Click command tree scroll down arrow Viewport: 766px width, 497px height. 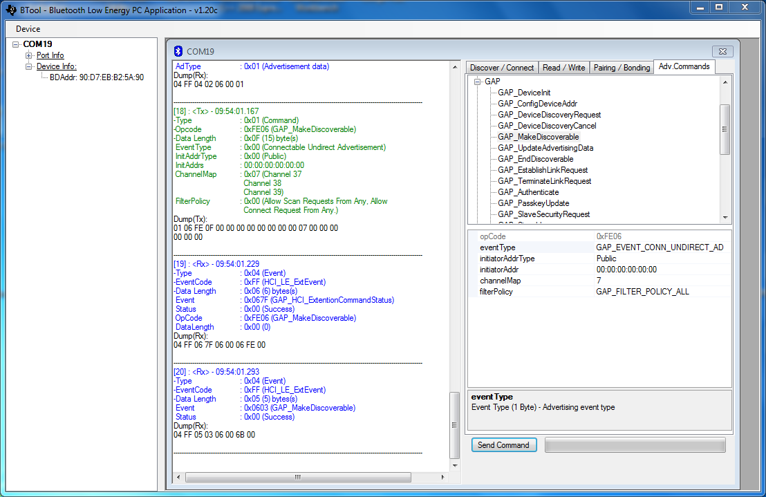point(725,217)
